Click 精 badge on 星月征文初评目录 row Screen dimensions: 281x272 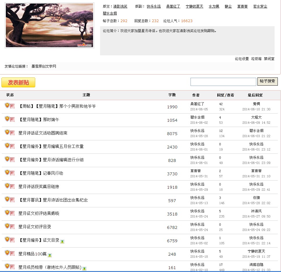(x=12, y=227)
